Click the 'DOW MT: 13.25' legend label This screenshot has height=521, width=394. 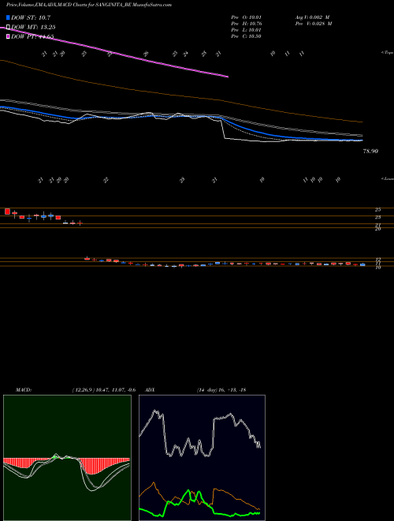click(33, 27)
